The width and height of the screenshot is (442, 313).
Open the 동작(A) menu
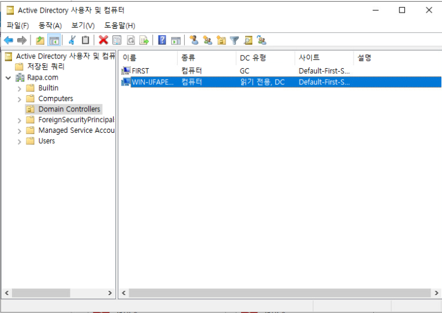point(50,25)
